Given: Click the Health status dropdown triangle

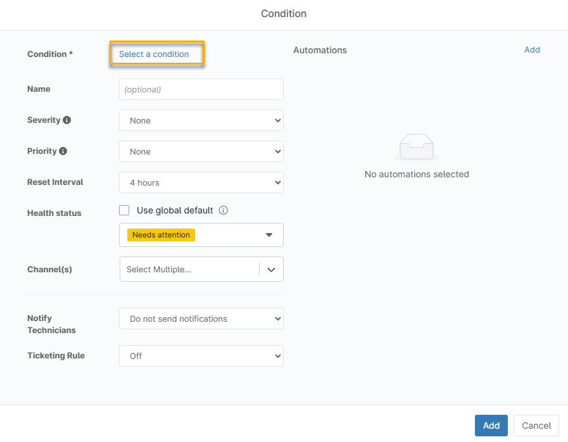Looking at the screenshot, I should 268,235.
